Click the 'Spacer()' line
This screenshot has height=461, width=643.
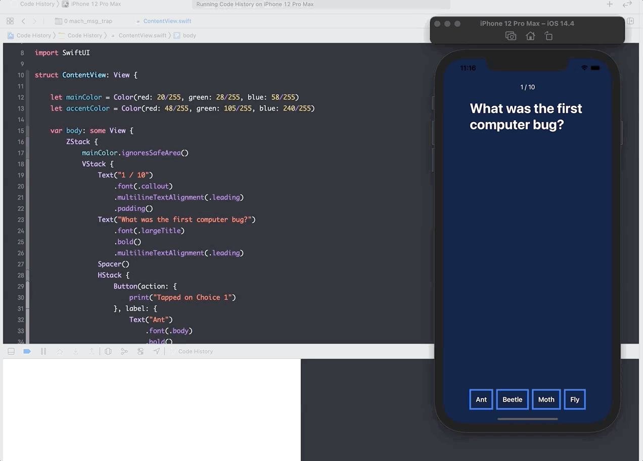pos(114,264)
